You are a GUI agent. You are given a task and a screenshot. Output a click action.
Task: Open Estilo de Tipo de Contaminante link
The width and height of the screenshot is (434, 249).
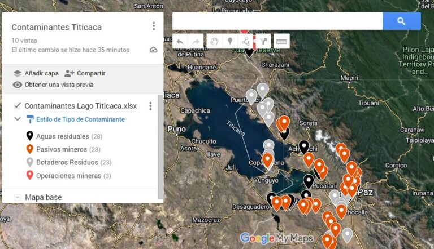tap(80, 119)
